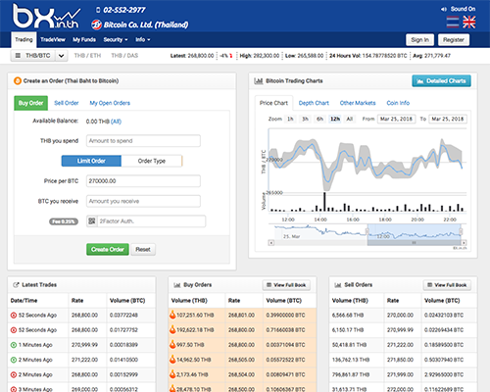490x392 pixels.
Task: Set chart zoom to 3h
Action: tap(305, 119)
